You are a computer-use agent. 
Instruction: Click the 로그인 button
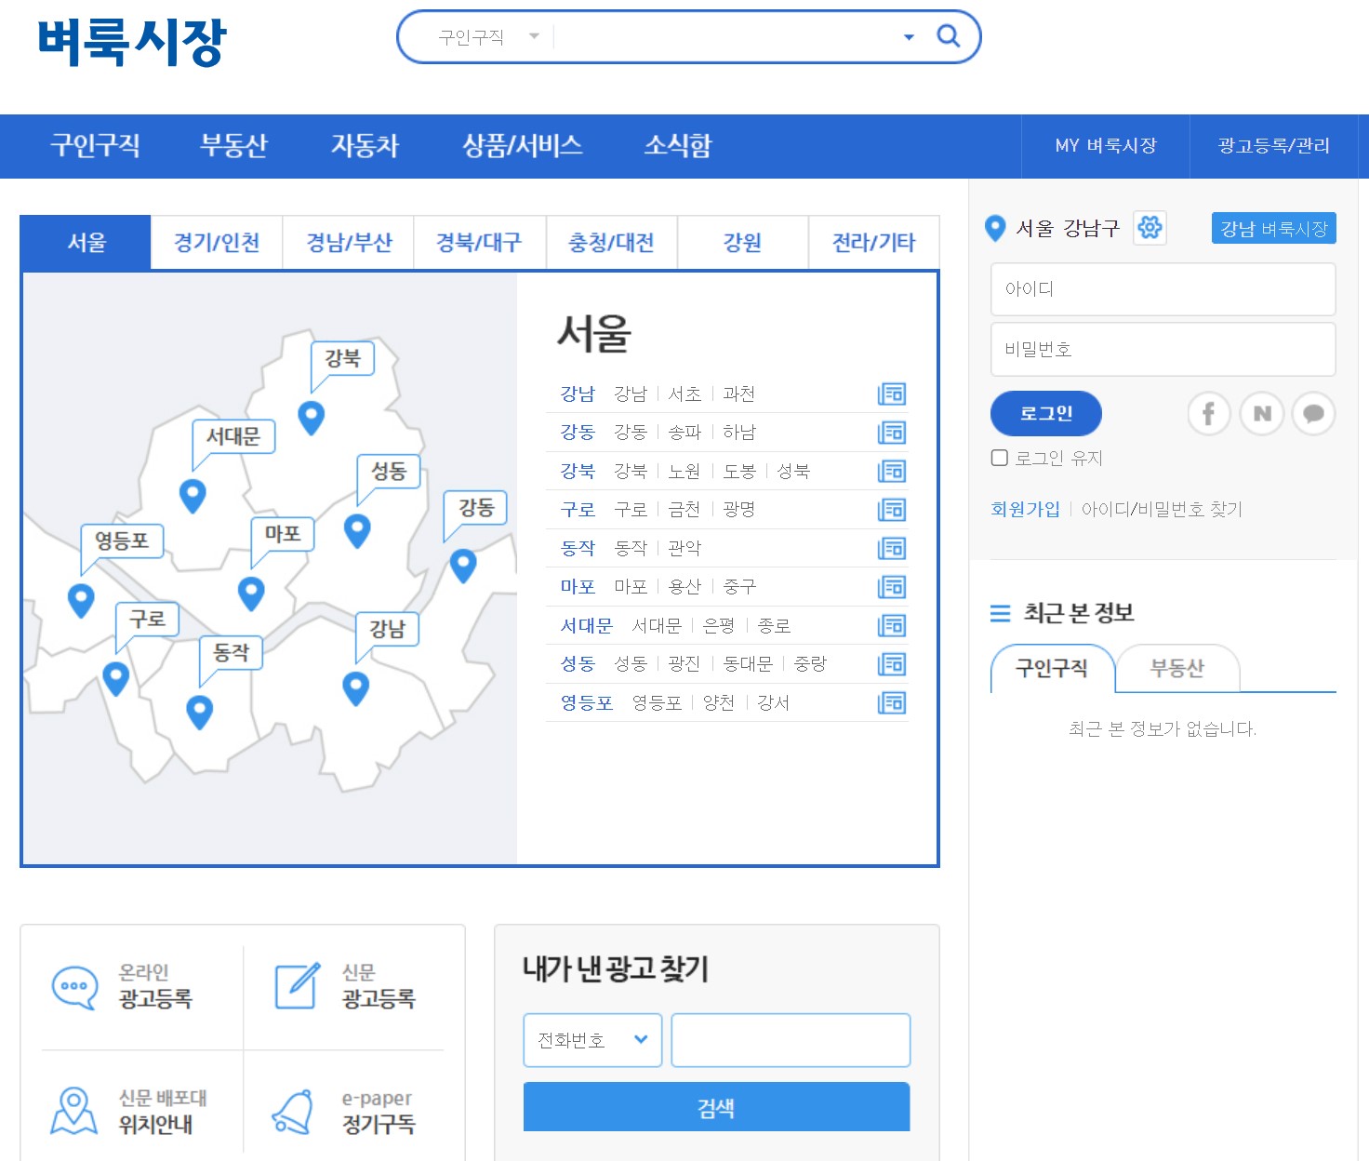click(x=1046, y=413)
